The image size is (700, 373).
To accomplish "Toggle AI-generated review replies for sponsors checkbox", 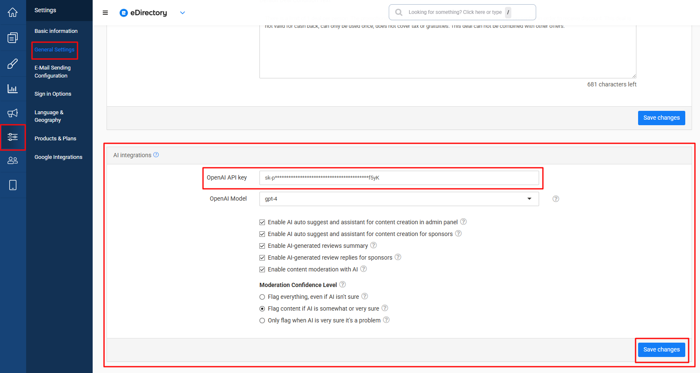I will click(x=262, y=258).
